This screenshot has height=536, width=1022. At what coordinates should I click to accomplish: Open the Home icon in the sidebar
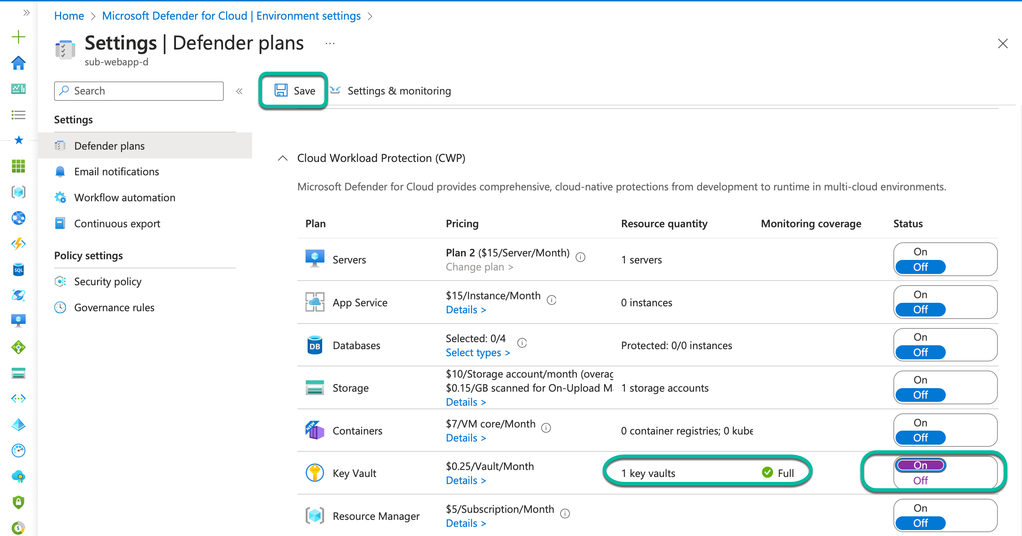tap(18, 63)
